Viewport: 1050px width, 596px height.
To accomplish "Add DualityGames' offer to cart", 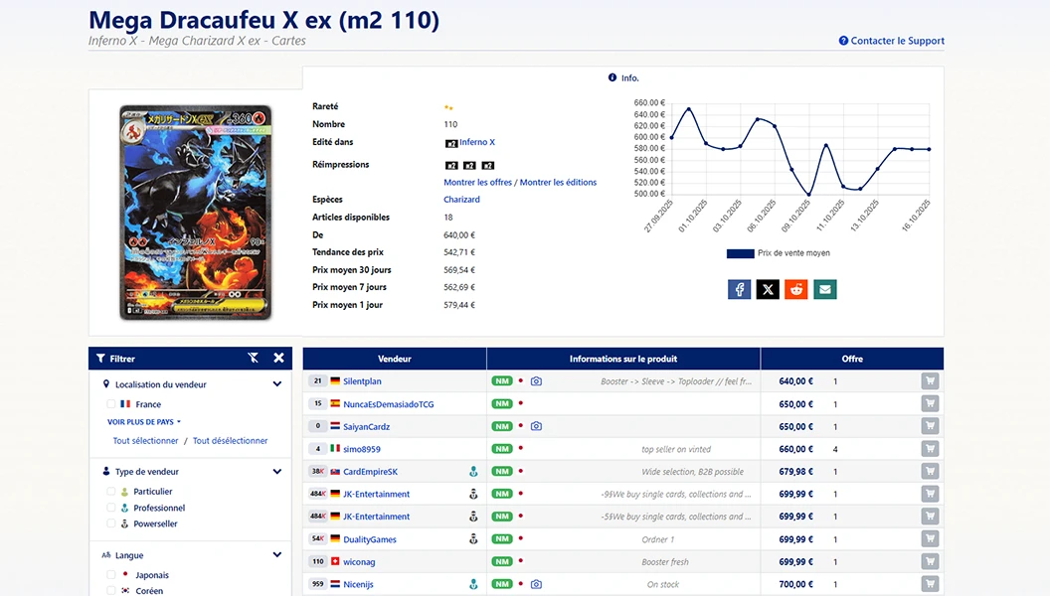I will [930, 539].
